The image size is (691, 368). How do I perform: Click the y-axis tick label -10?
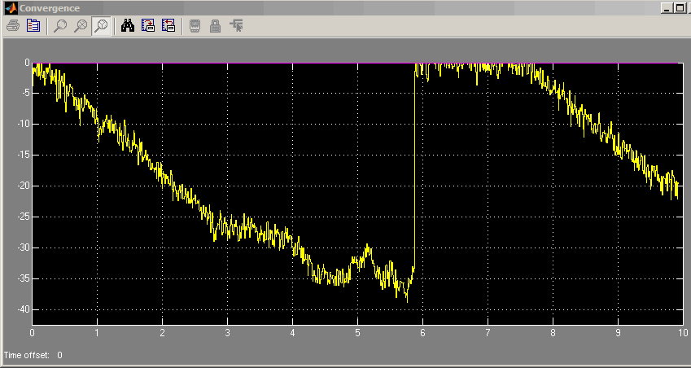[24, 124]
